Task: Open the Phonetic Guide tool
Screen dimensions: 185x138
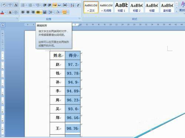Action: pyautogui.click(x=10, y=5)
